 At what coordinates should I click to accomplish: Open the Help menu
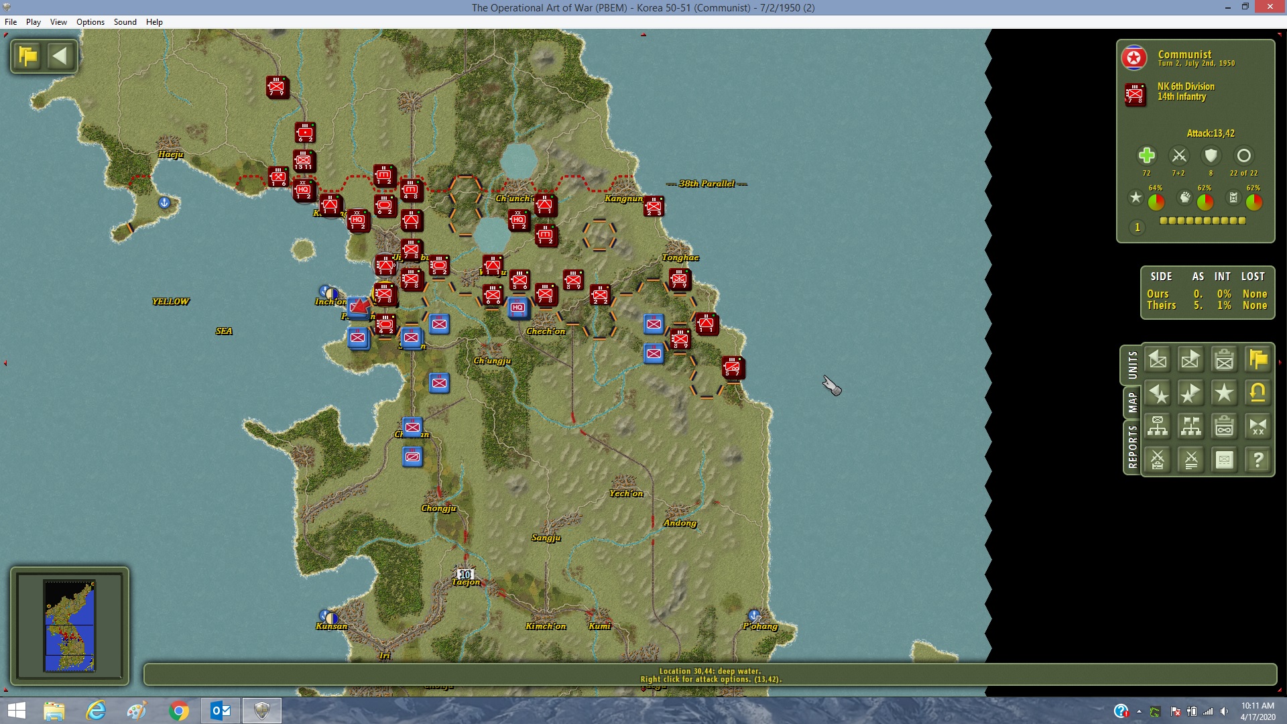tap(154, 22)
